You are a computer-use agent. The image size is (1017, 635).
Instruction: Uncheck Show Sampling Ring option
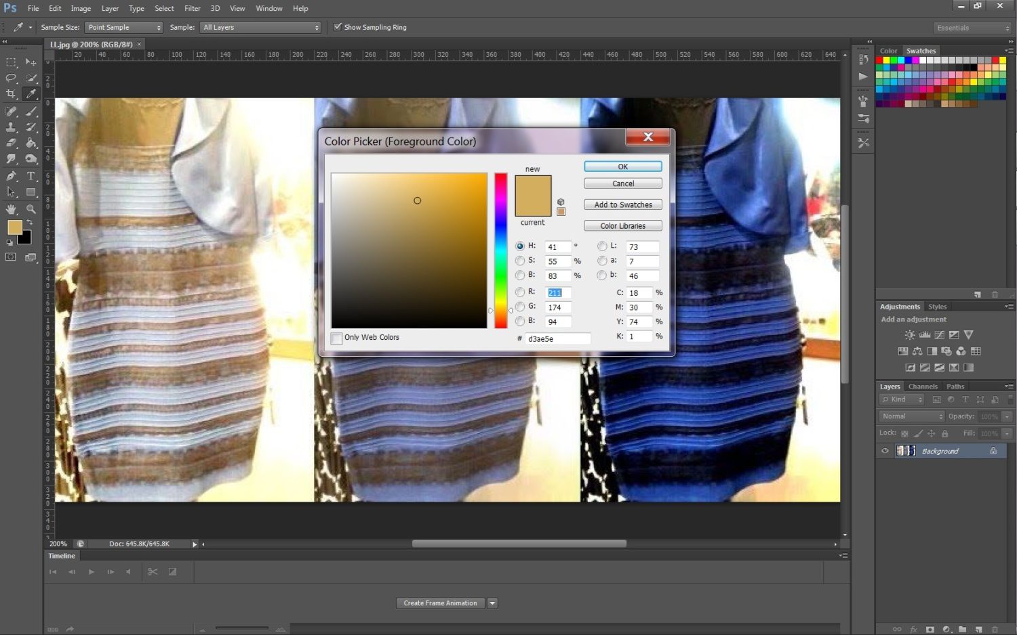point(338,27)
